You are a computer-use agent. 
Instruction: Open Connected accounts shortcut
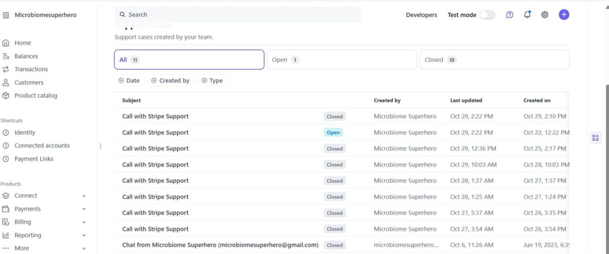pos(42,146)
